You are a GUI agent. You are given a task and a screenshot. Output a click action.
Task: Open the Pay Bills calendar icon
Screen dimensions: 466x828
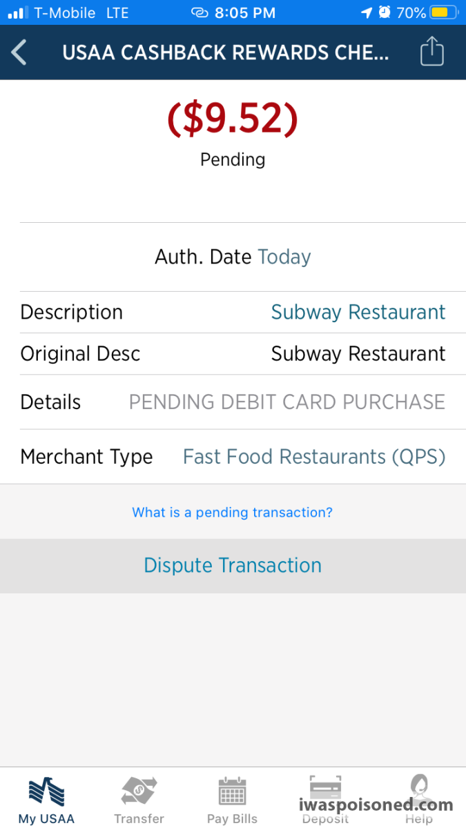point(232,792)
